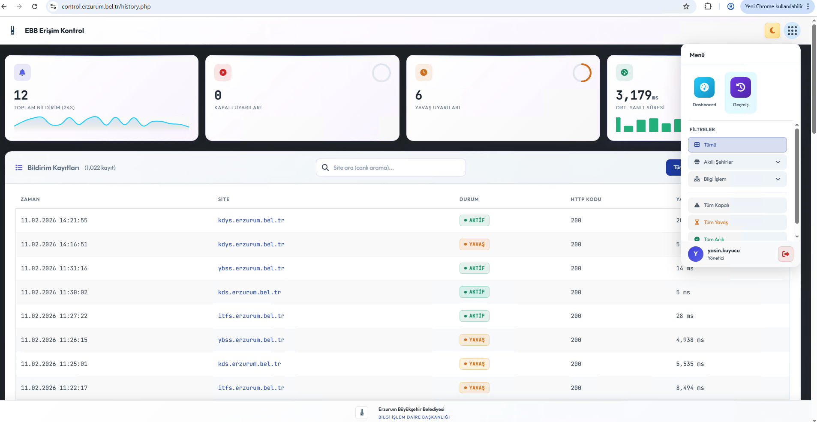Click the bell icon on notifications card

(22, 72)
